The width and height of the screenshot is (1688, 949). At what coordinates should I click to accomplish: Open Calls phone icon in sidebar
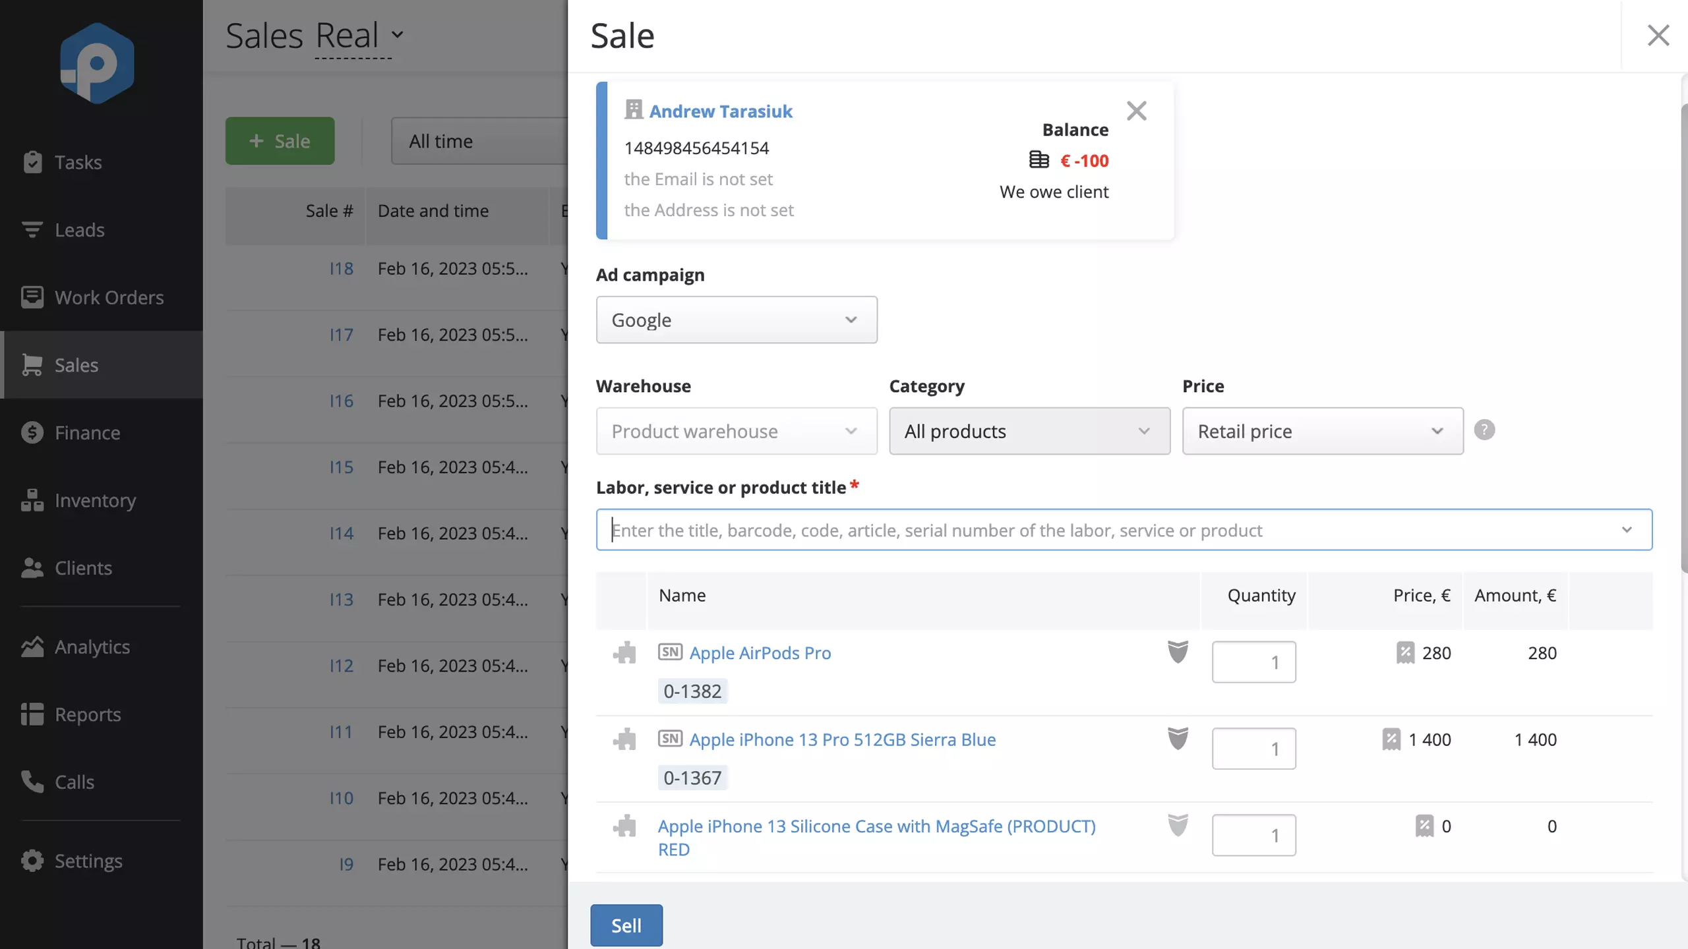pyautogui.click(x=32, y=782)
